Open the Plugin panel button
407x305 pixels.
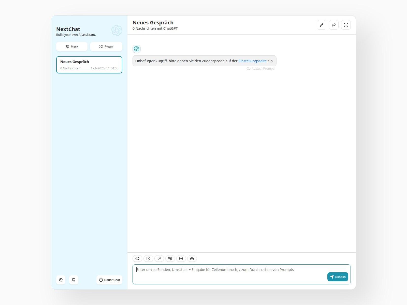106,47
